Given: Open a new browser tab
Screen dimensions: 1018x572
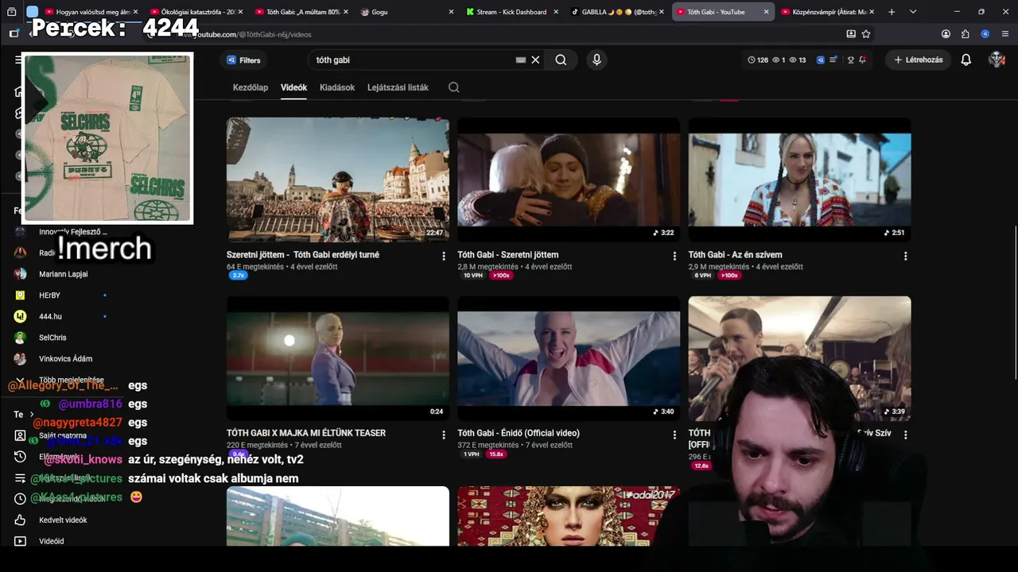Looking at the screenshot, I should click(x=892, y=12).
